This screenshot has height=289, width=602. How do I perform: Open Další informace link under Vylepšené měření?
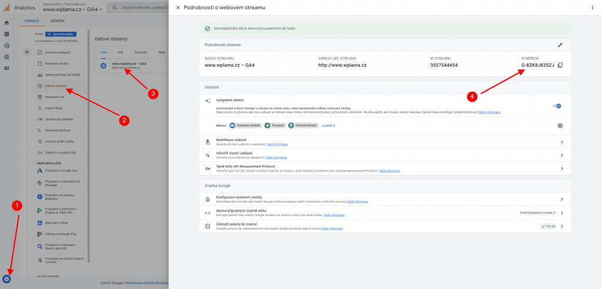pos(490,112)
